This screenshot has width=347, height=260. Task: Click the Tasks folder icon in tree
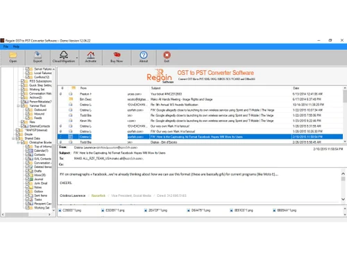click(31, 200)
